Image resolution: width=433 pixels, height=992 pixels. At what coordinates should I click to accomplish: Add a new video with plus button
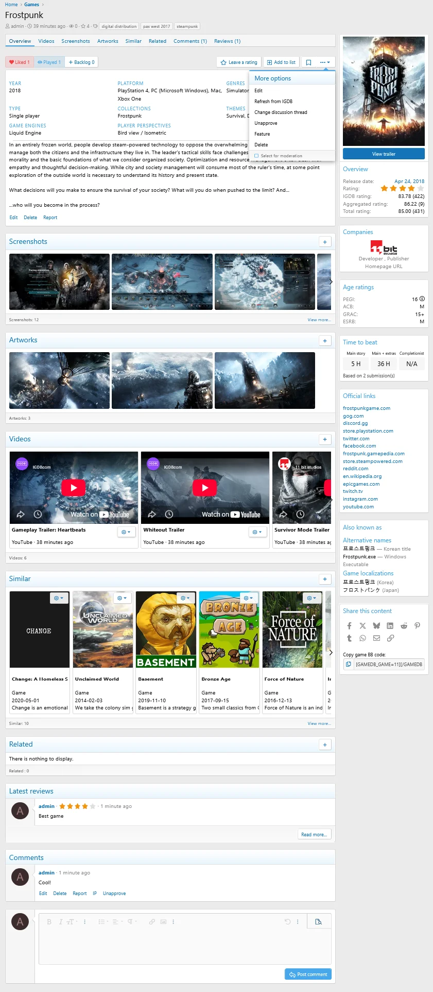coord(325,439)
